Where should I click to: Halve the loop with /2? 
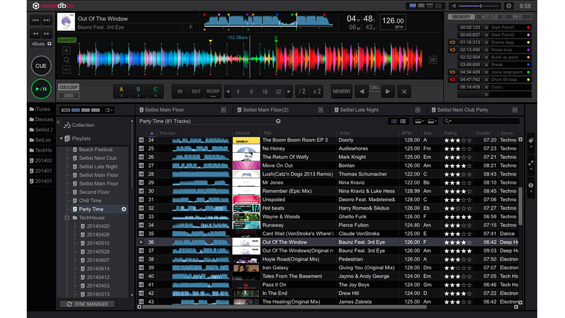pos(302,91)
